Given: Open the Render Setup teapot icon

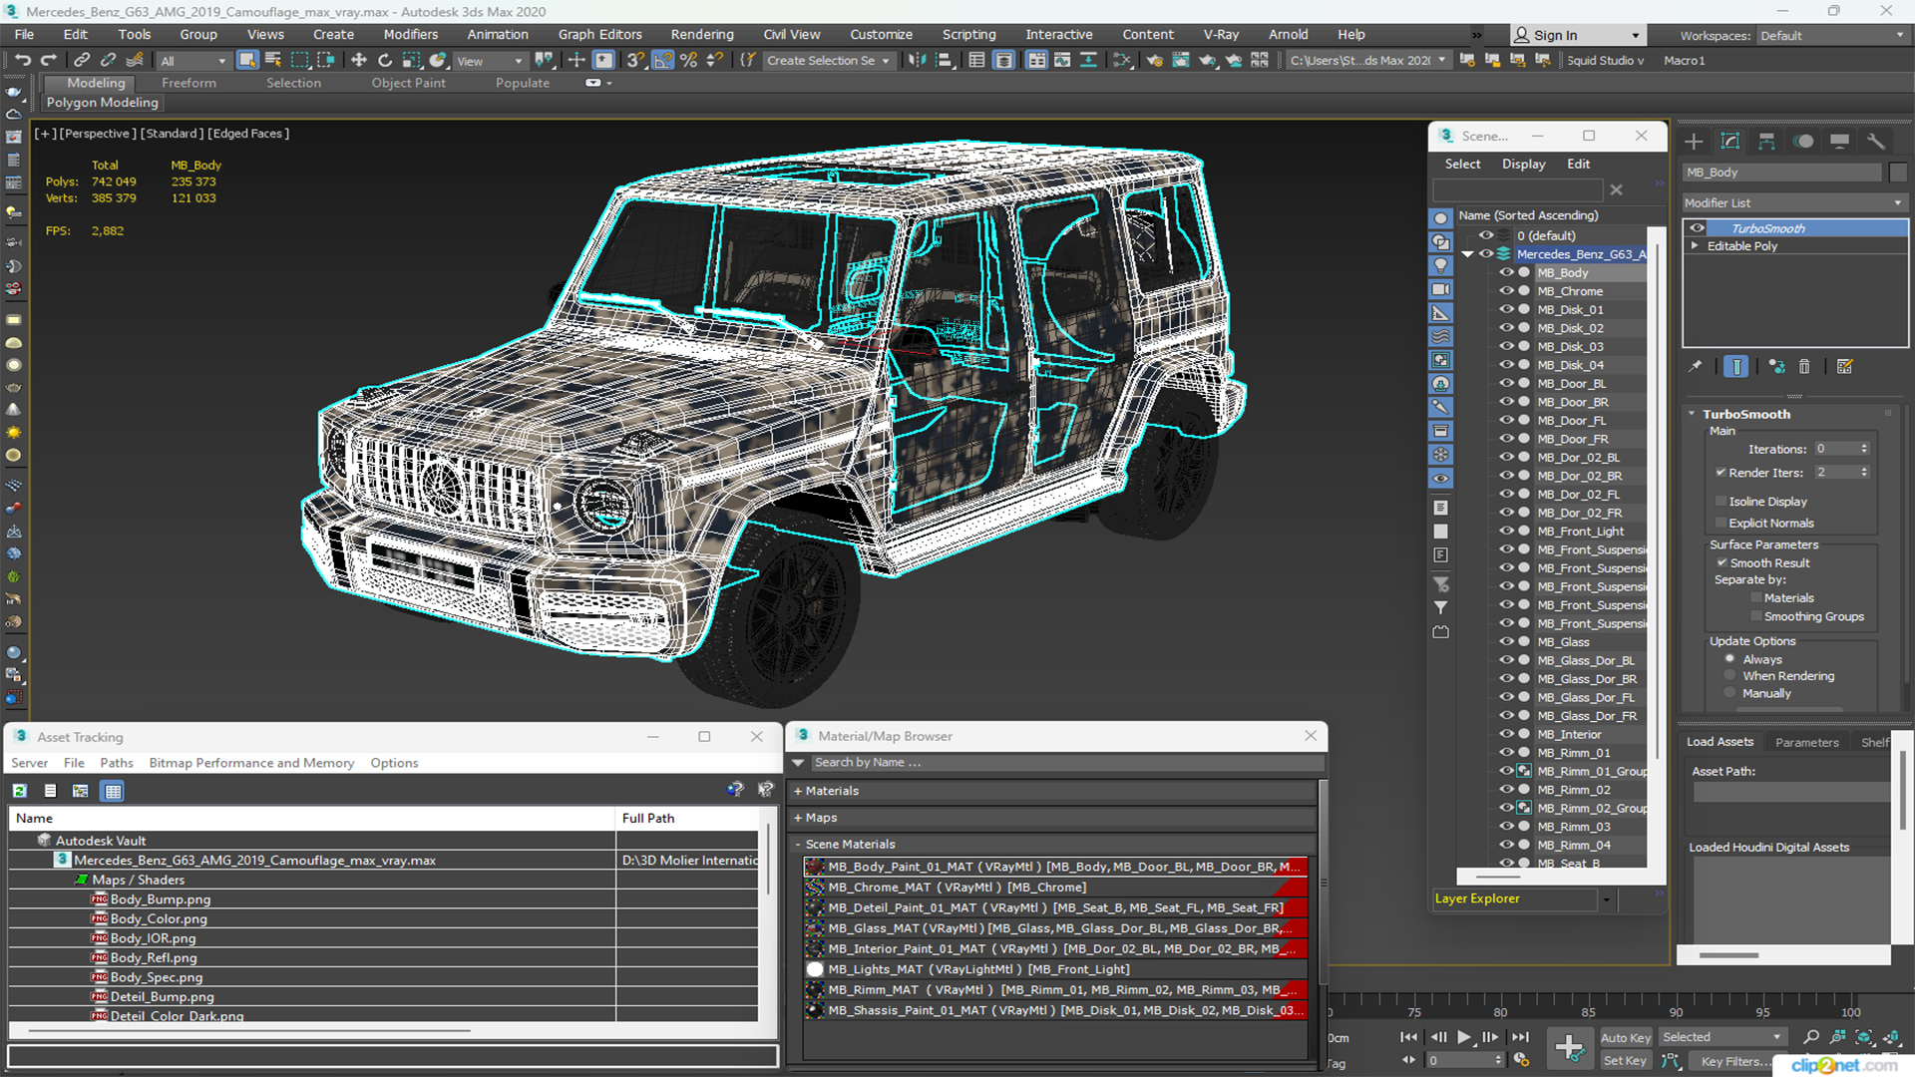Looking at the screenshot, I should [1154, 60].
